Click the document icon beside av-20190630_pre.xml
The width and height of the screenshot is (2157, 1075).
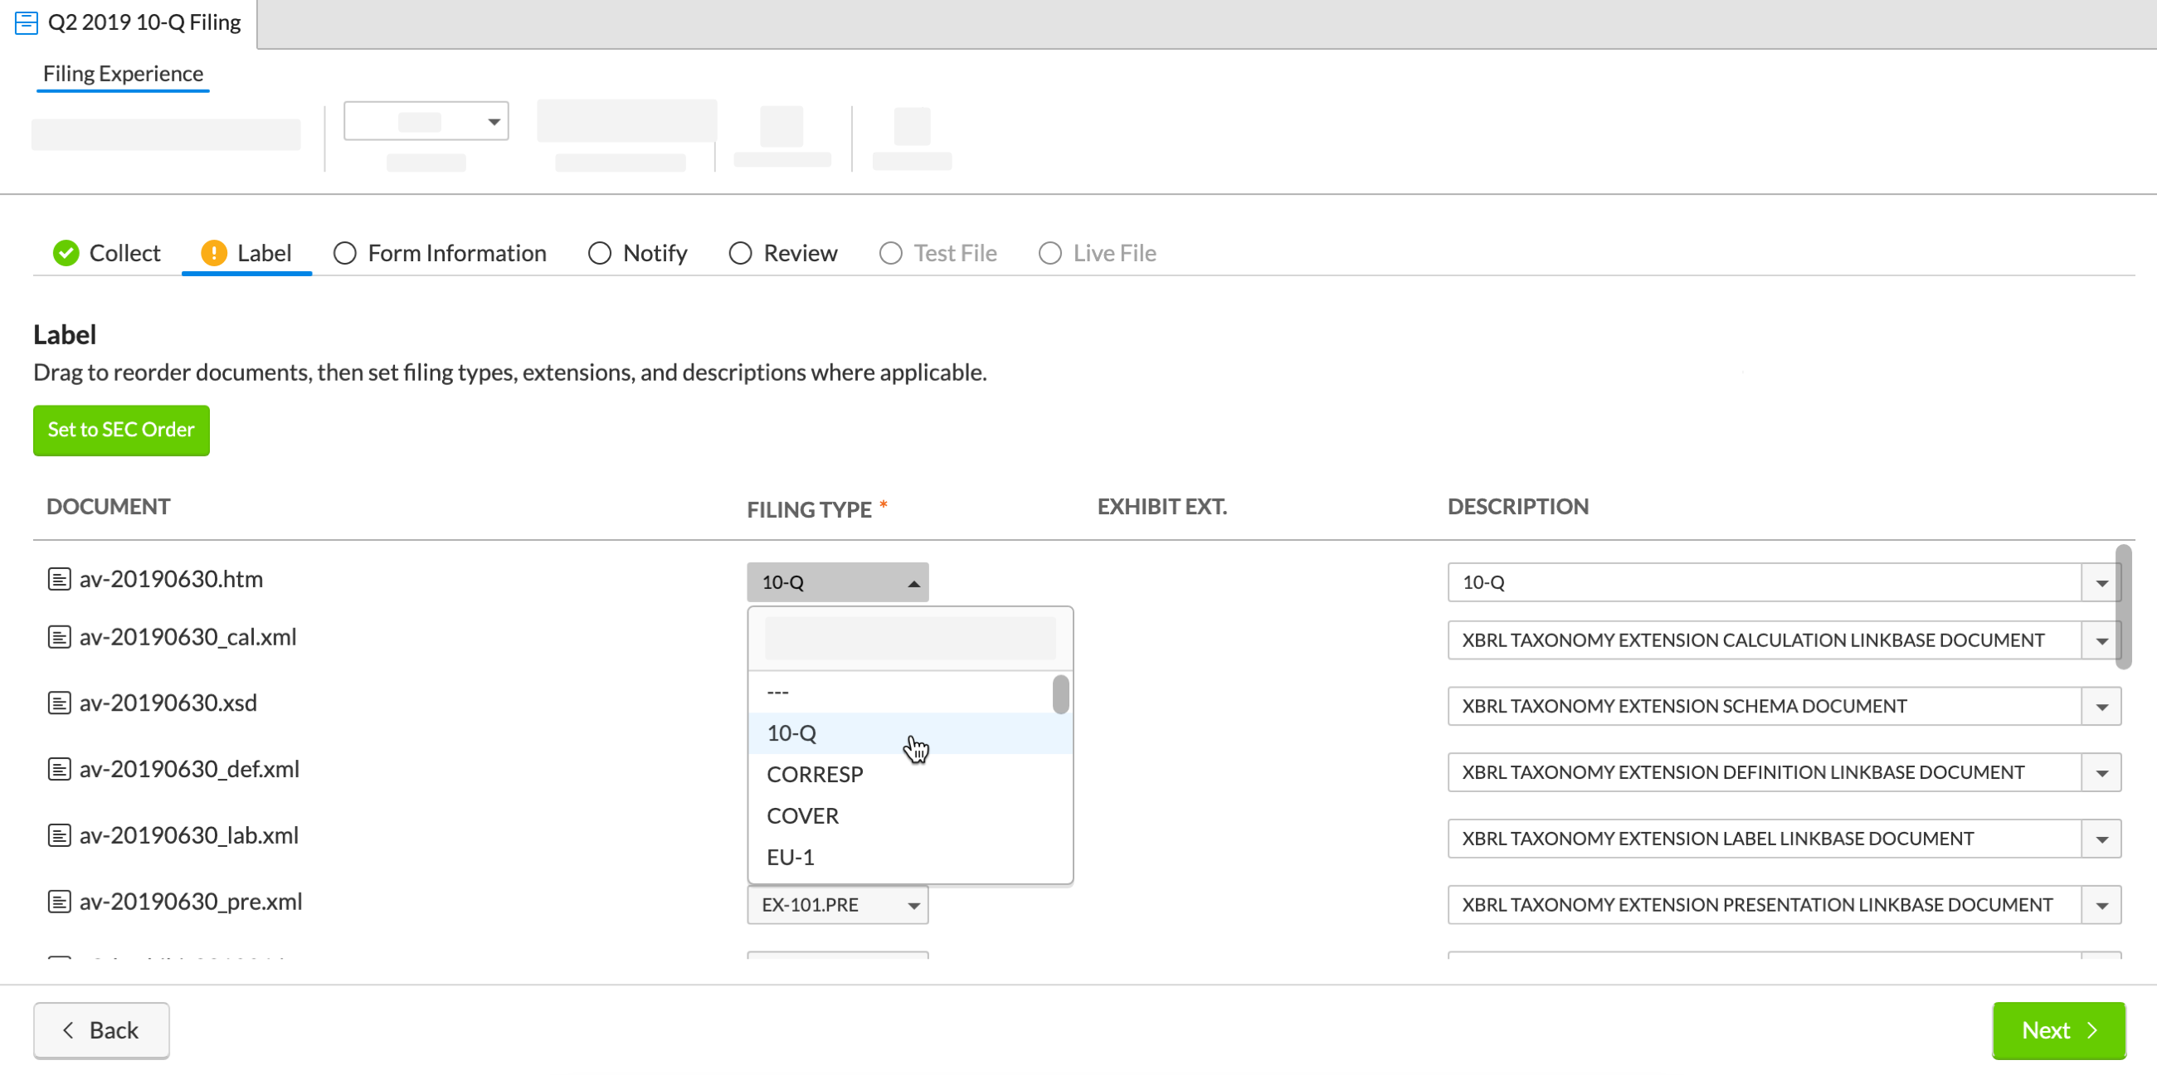(59, 901)
